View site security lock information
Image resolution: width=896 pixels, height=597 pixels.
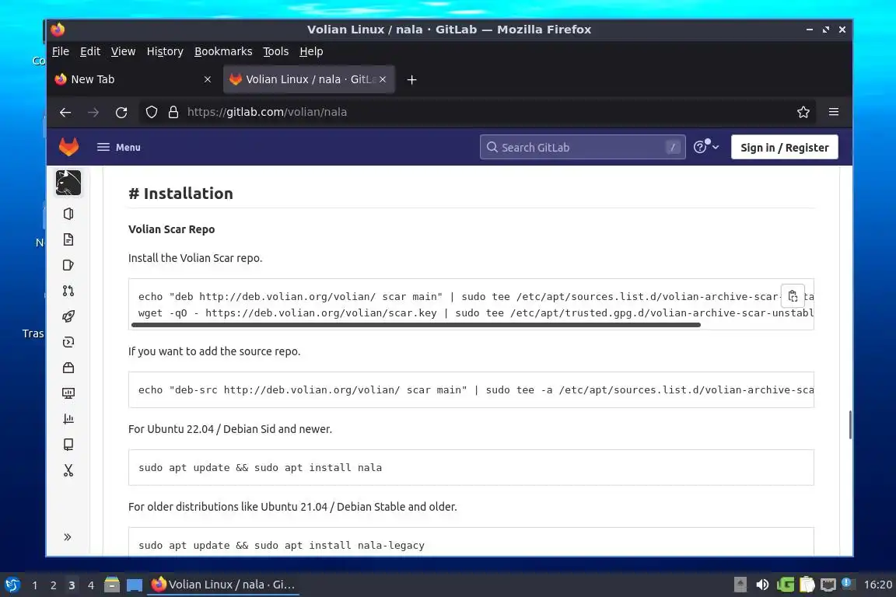point(173,113)
